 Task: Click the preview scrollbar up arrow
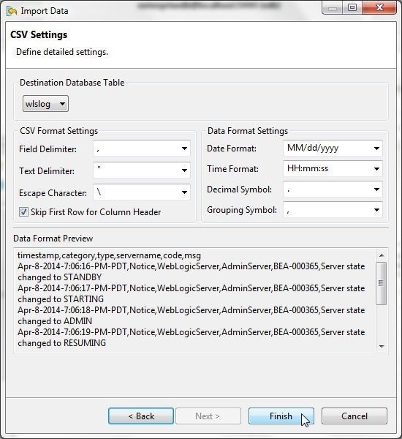pos(382,255)
